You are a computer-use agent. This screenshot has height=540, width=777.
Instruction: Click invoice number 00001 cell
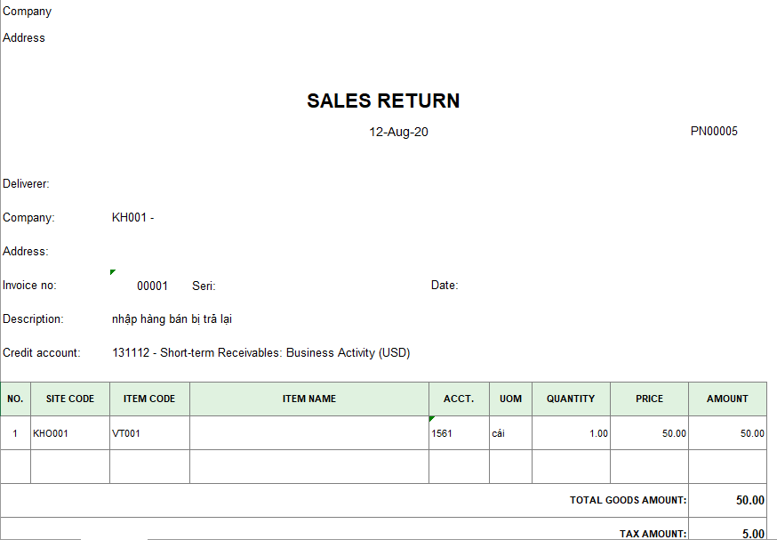[152, 286]
